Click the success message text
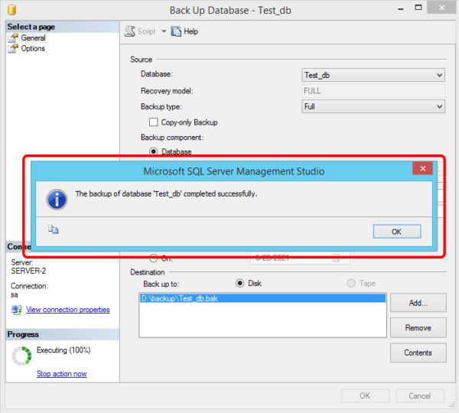459x413 pixels. click(x=166, y=193)
